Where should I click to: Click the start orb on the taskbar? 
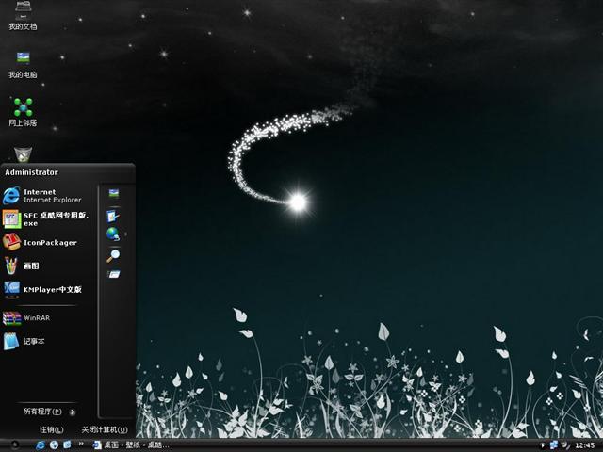pyautogui.click(x=15, y=444)
